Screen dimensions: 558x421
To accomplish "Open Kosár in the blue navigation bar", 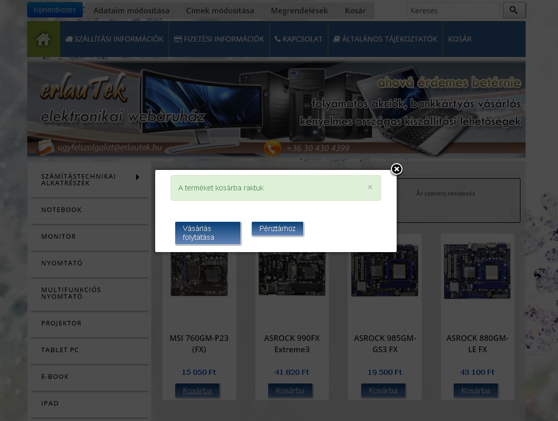I will (x=460, y=39).
